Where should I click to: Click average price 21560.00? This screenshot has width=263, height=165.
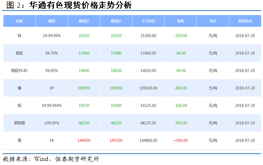coord(148,36)
